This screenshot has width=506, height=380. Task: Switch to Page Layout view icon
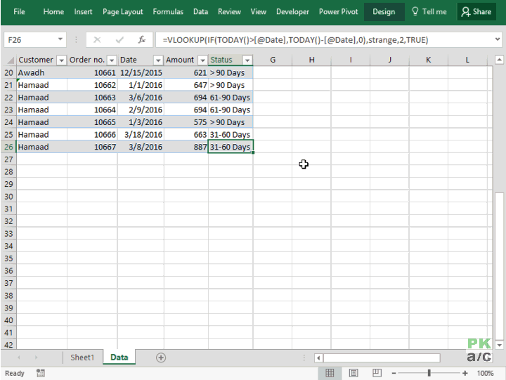(x=353, y=373)
